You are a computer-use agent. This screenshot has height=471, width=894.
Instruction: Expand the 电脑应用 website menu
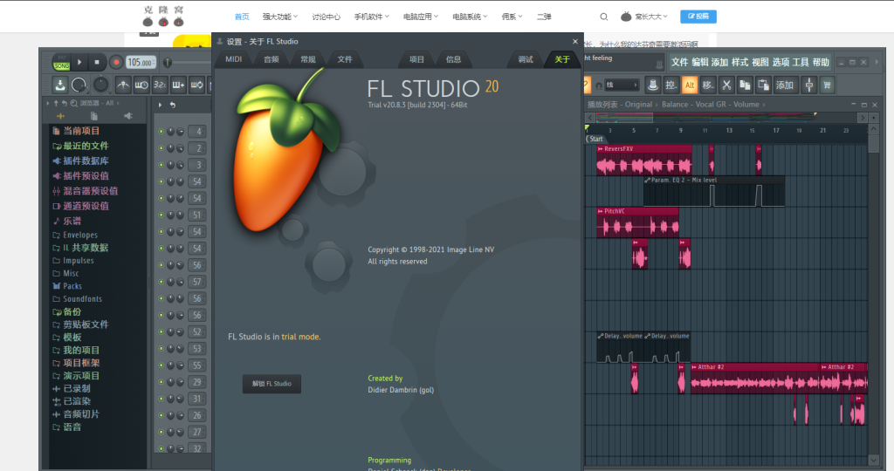point(421,17)
